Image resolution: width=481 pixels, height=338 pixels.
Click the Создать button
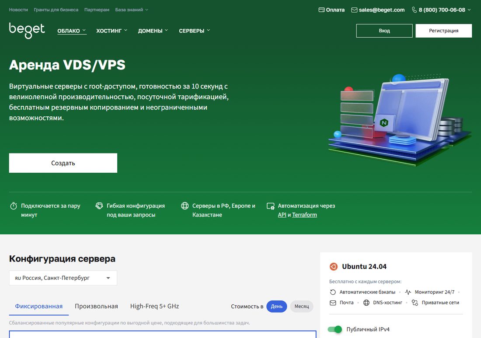coord(63,163)
